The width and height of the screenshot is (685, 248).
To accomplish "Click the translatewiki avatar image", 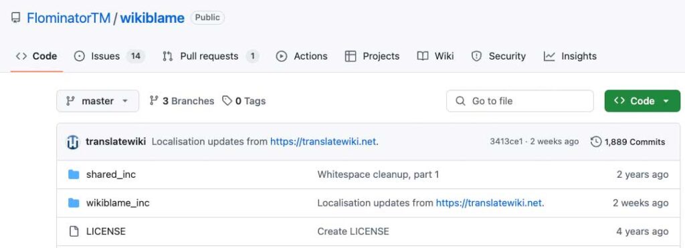I will click(73, 142).
